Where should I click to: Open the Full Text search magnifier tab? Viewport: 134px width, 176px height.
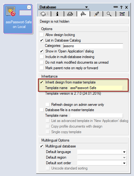[109, 14]
